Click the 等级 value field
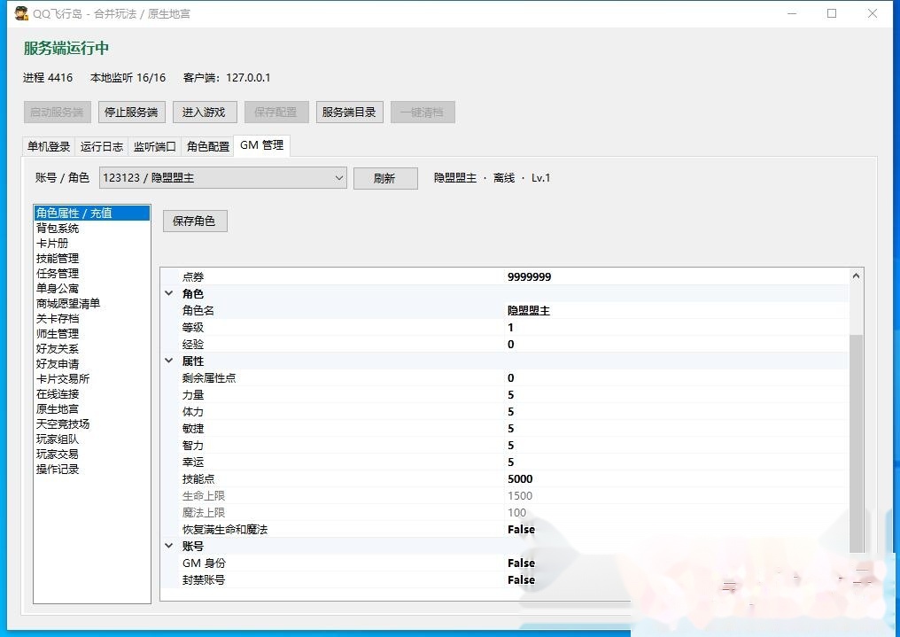 point(676,327)
